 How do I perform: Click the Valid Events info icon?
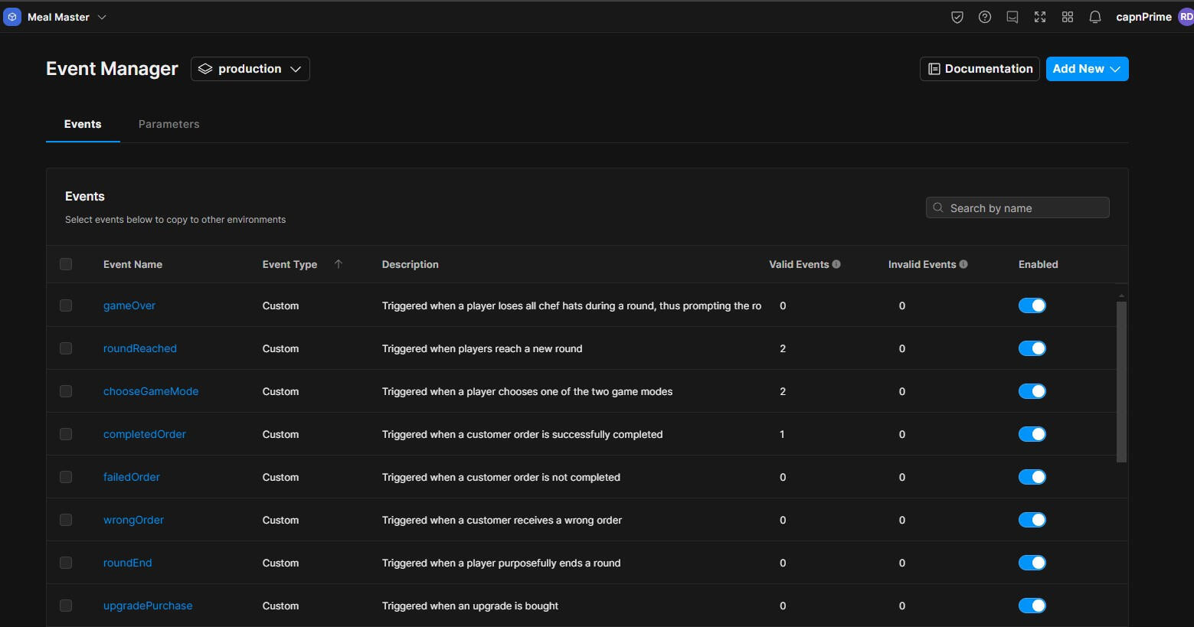(836, 264)
